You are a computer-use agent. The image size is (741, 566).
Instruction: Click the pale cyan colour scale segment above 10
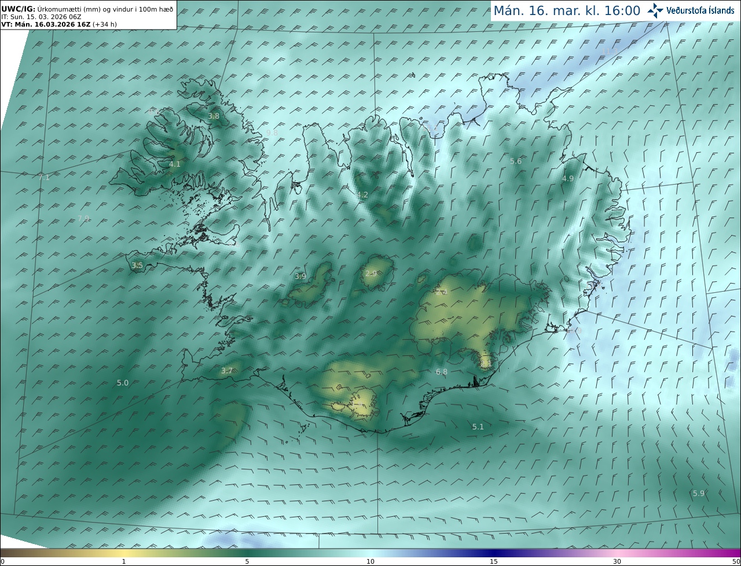tap(370, 553)
